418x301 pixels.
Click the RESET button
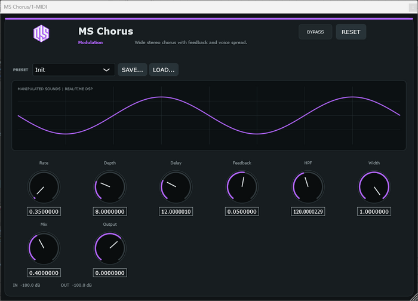point(351,32)
